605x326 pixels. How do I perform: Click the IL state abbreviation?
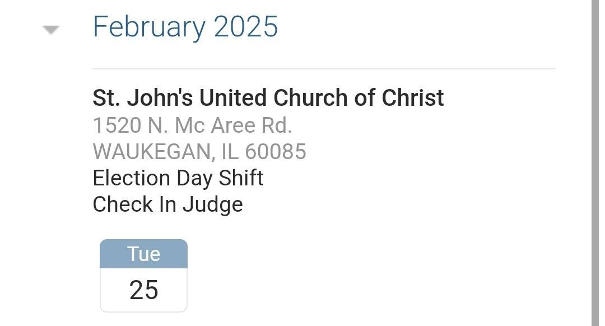[x=230, y=152]
